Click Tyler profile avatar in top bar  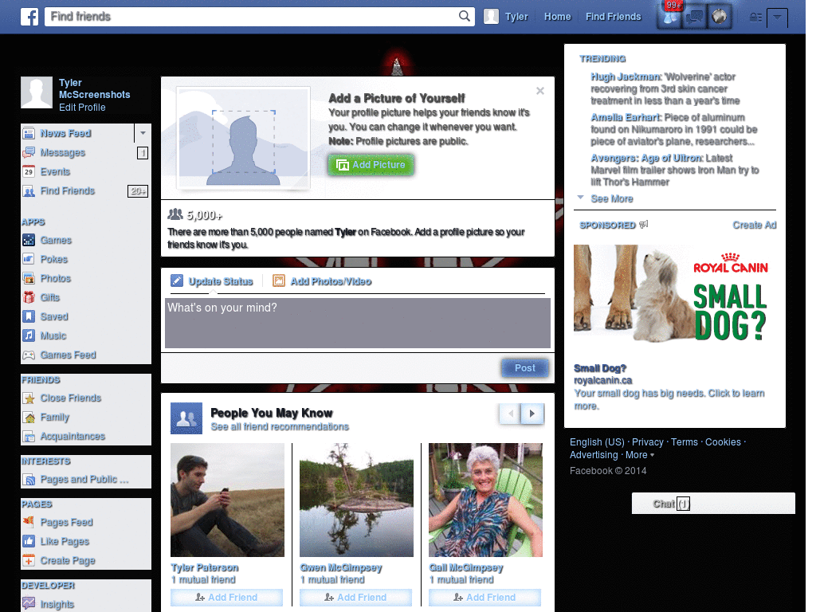(491, 17)
